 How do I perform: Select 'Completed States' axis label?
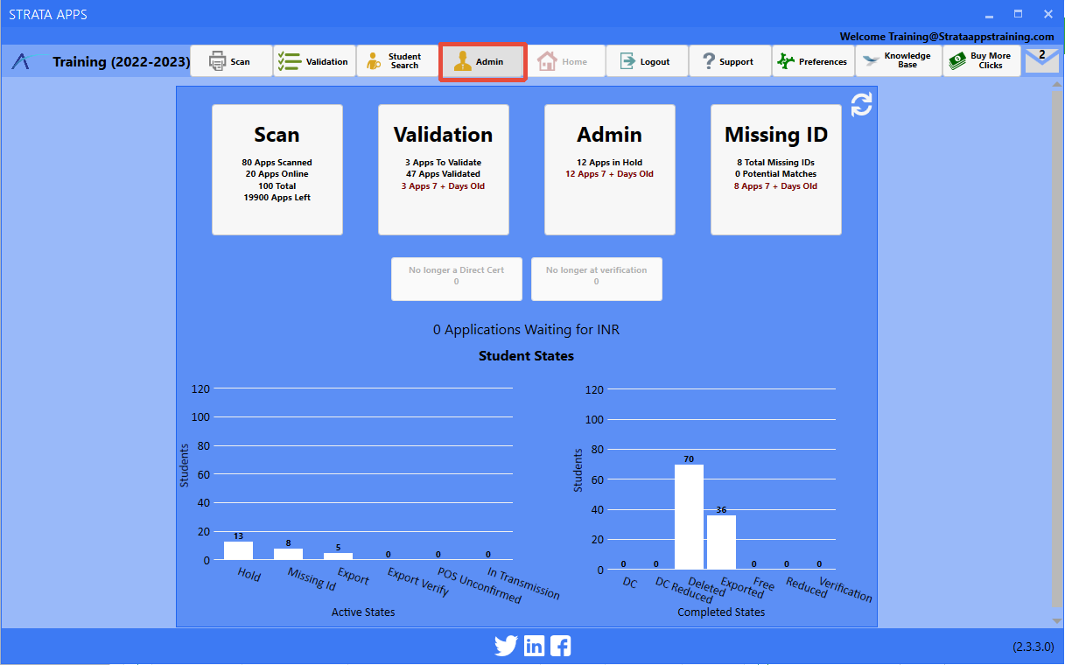point(721,612)
